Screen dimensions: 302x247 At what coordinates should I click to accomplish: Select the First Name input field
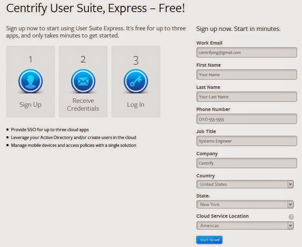pos(246,75)
